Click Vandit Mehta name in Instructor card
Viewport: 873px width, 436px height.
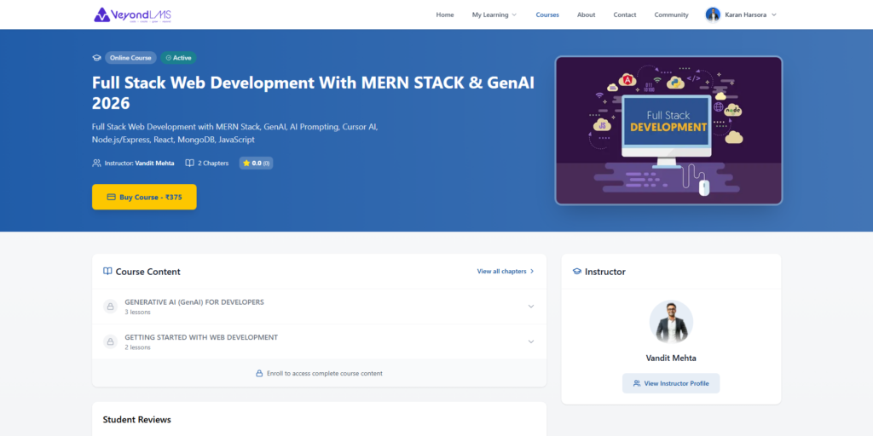(x=671, y=359)
